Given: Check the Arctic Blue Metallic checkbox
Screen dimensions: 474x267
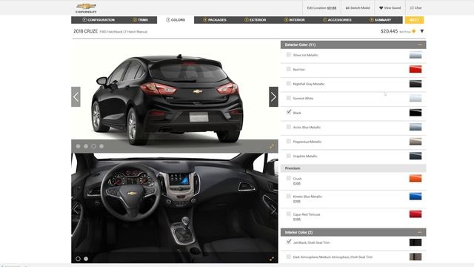Looking at the screenshot, I should 289,127.
